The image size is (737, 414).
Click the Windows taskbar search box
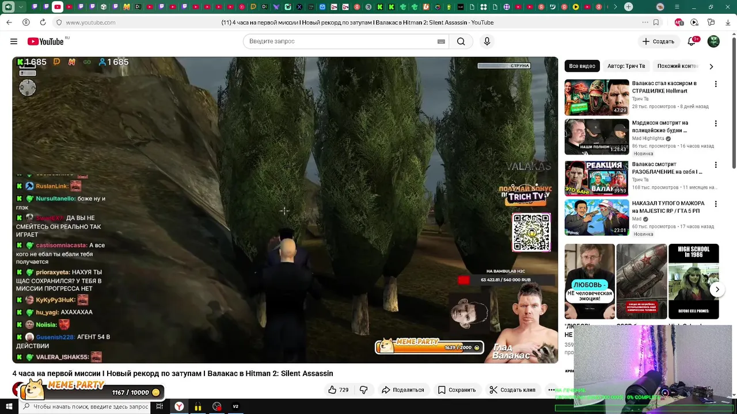[x=85, y=407]
